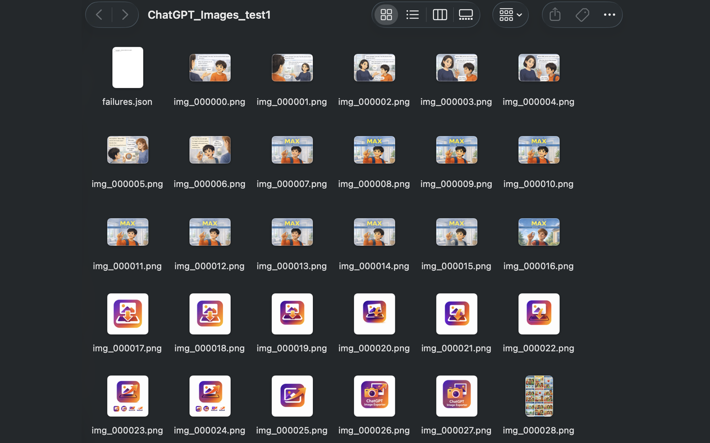Select thumbnail of img_000003.png
The width and height of the screenshot is (710, 443).
tap(457, 68)
